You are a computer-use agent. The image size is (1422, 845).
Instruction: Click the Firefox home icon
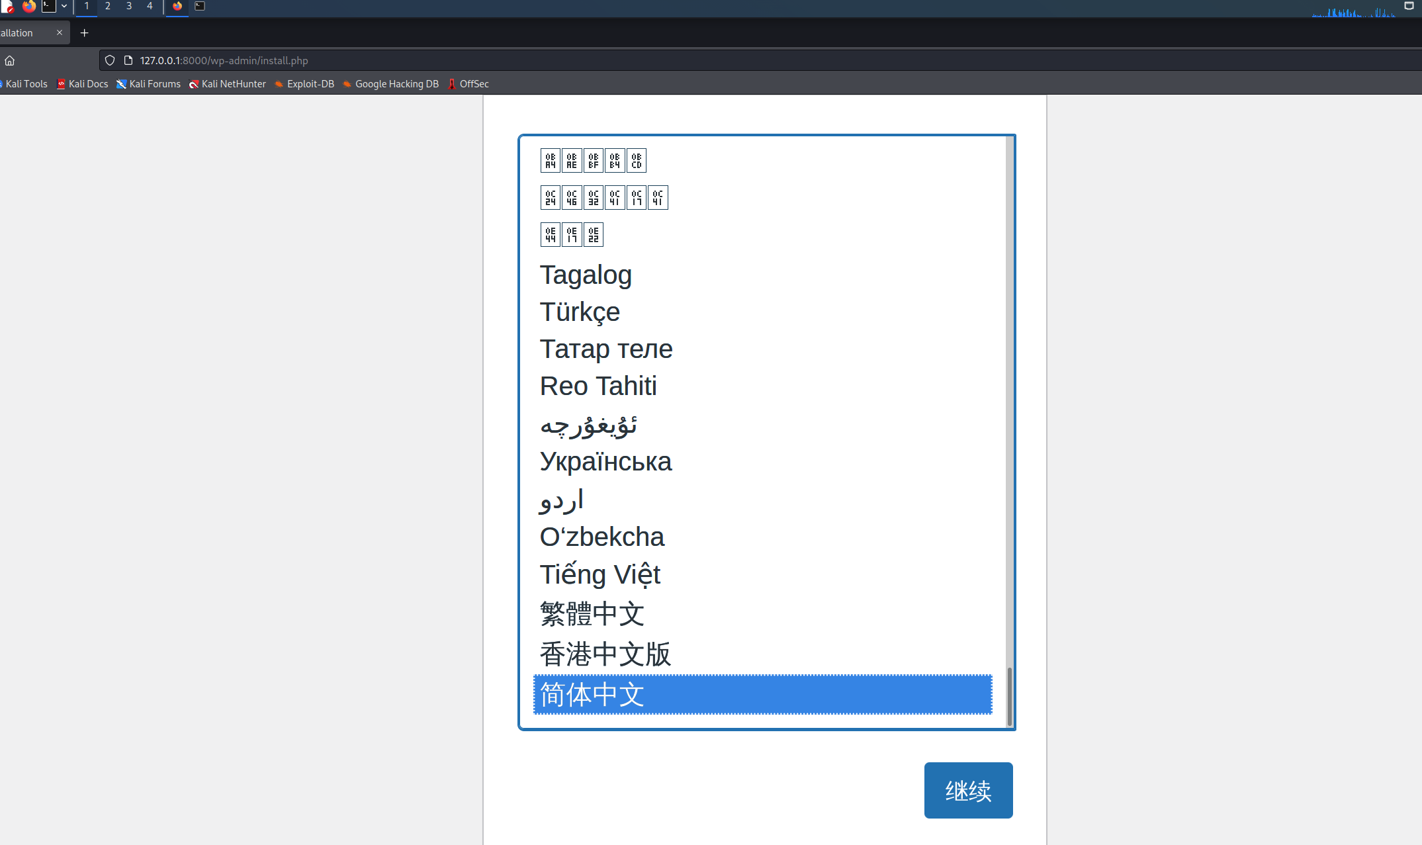10,60
